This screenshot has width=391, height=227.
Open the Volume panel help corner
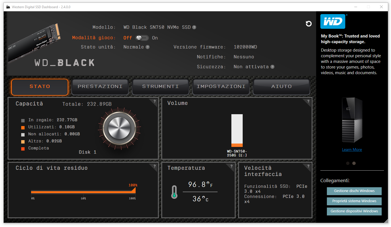point(308,102)
